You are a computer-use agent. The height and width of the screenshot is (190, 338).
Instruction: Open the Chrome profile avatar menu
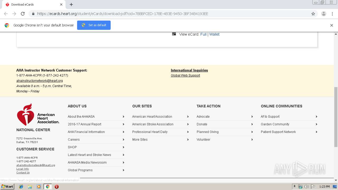(323, 14)
